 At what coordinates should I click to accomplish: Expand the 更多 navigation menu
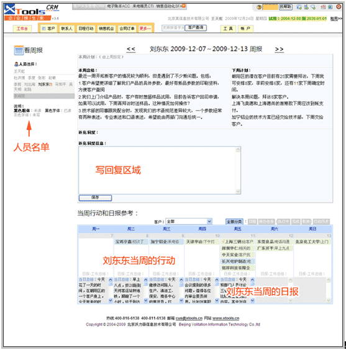click(145, 29)
